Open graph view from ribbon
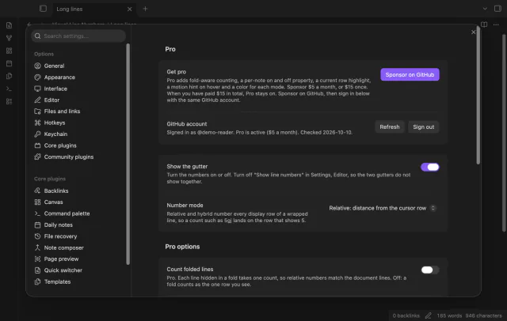Viewport: 507px width, 321px height. tap(9, 38)
